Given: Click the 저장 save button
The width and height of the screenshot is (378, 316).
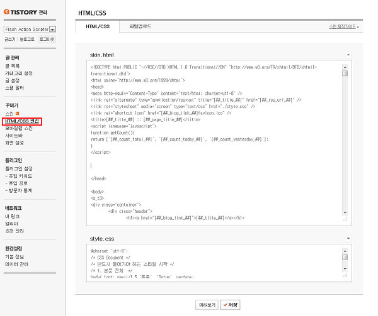Looking at the screenshot, I should click(x=230, y=305).
